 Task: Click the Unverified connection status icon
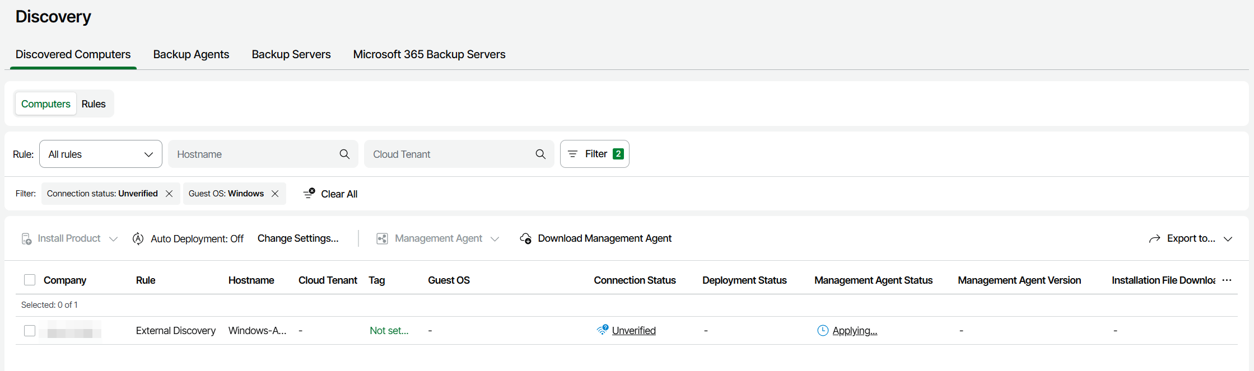(602, 330)
